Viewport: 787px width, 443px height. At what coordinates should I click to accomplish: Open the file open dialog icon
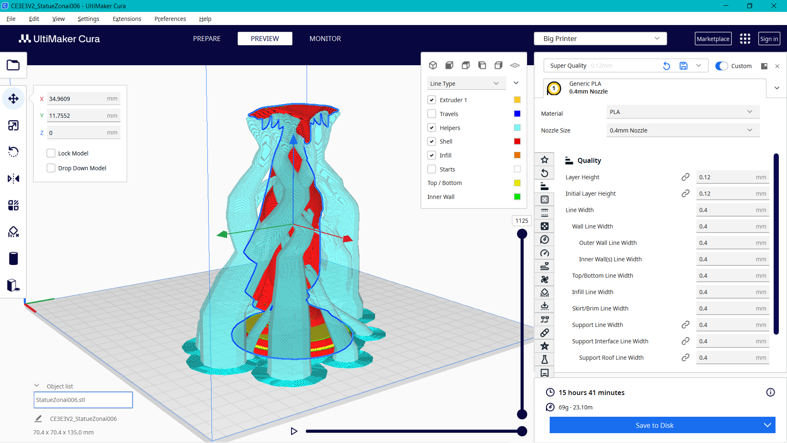[14, 65]
